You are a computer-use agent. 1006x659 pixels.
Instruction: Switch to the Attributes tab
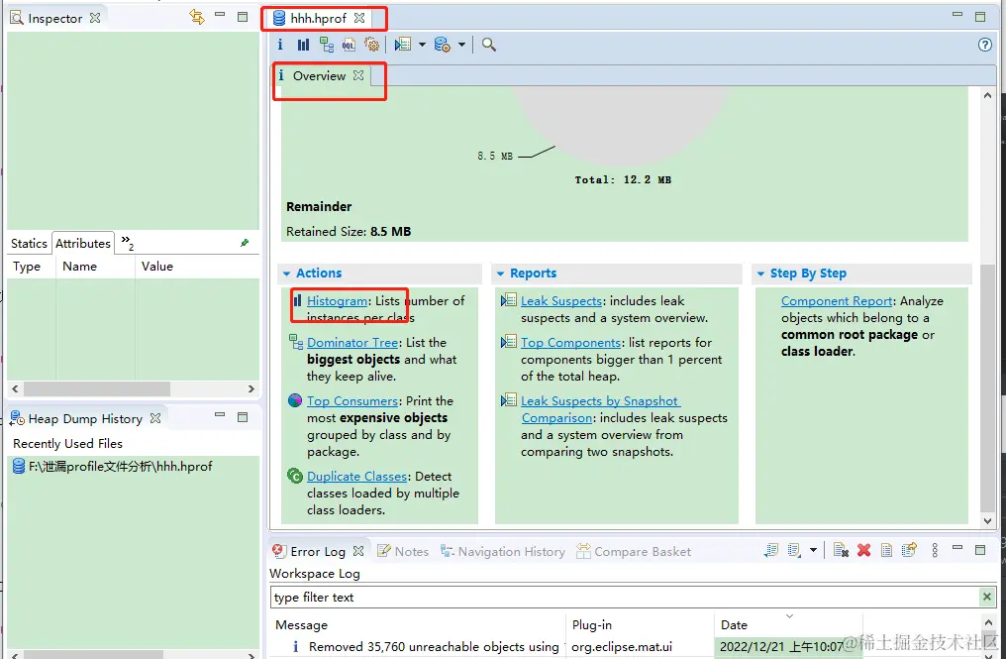83,244
